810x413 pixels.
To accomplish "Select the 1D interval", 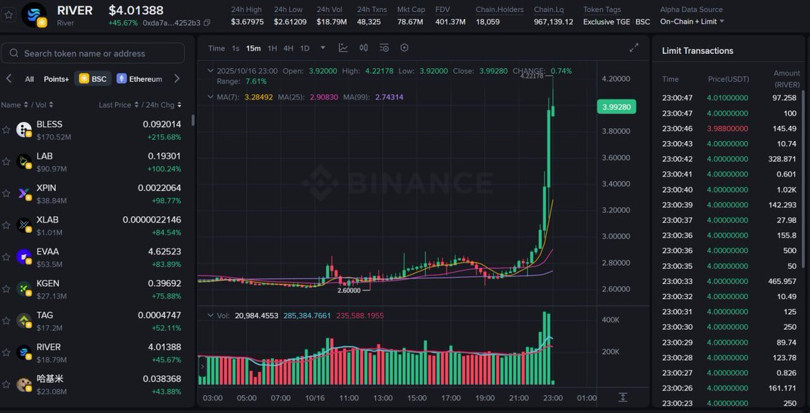I will click(x=305, y=48).
